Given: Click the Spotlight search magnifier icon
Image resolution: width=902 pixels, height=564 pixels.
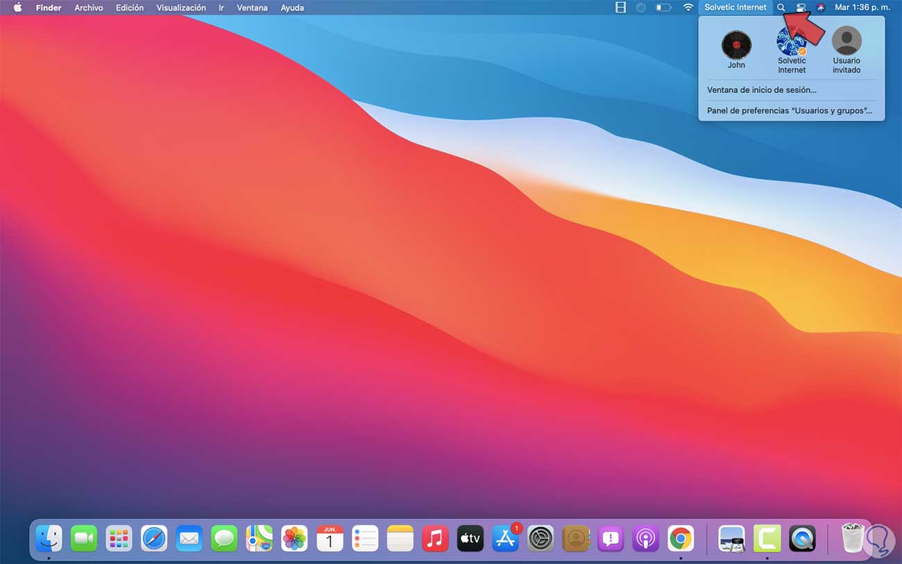Looking at the screenshot, I should 781,8.
